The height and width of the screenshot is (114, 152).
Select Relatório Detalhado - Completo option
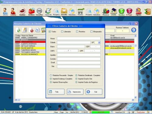76,75
